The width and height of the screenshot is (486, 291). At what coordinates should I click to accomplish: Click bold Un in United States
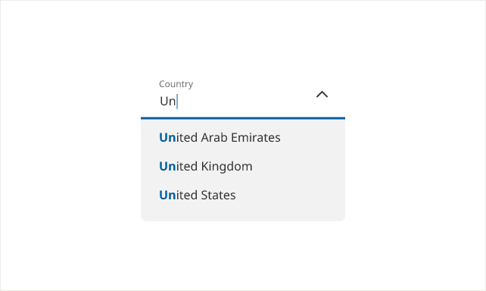point(167,196)
